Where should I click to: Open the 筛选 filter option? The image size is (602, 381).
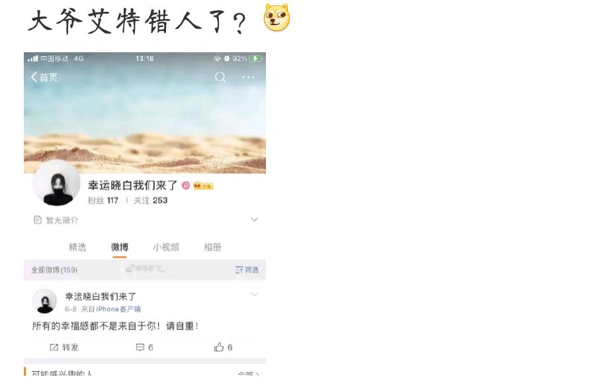click(247, 270)
